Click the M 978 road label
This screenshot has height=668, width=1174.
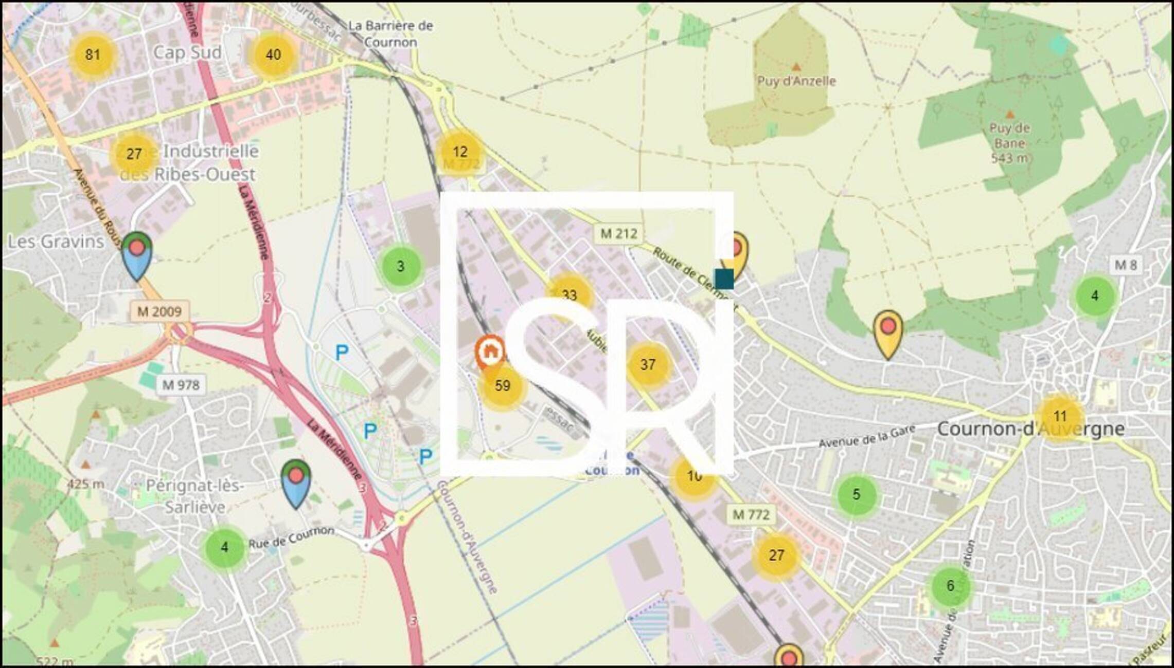[x=181, y=384]
